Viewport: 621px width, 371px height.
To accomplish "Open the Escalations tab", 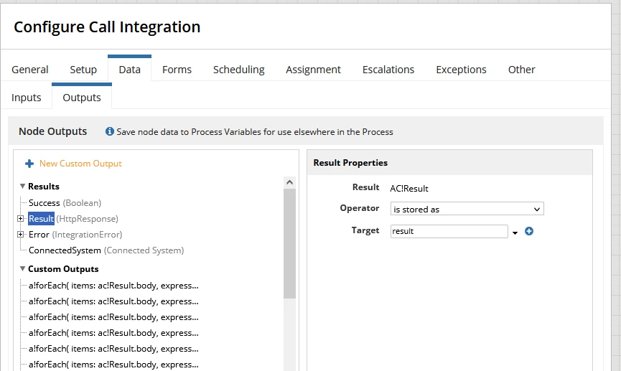I will tap(388, 70).
